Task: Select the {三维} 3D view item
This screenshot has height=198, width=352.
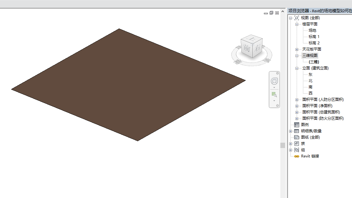Action: [x=314, y=62]
